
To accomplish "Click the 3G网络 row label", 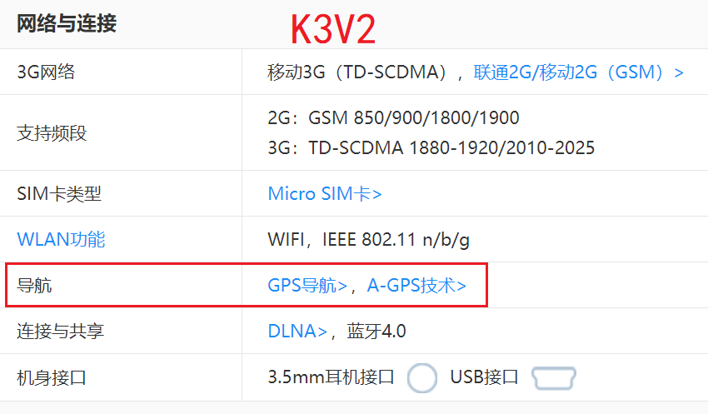I will tap(46, 72).
